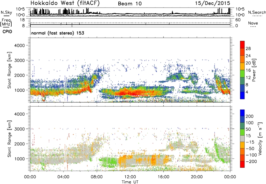Click the "Time UT" axis title
The image size is (266, 184).
(x=130, y=182)
